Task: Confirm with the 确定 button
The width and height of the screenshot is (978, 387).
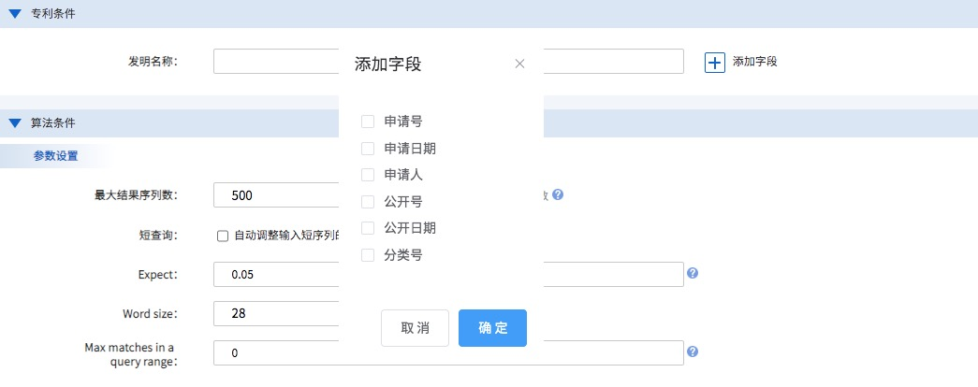Action: coord(492,328)
